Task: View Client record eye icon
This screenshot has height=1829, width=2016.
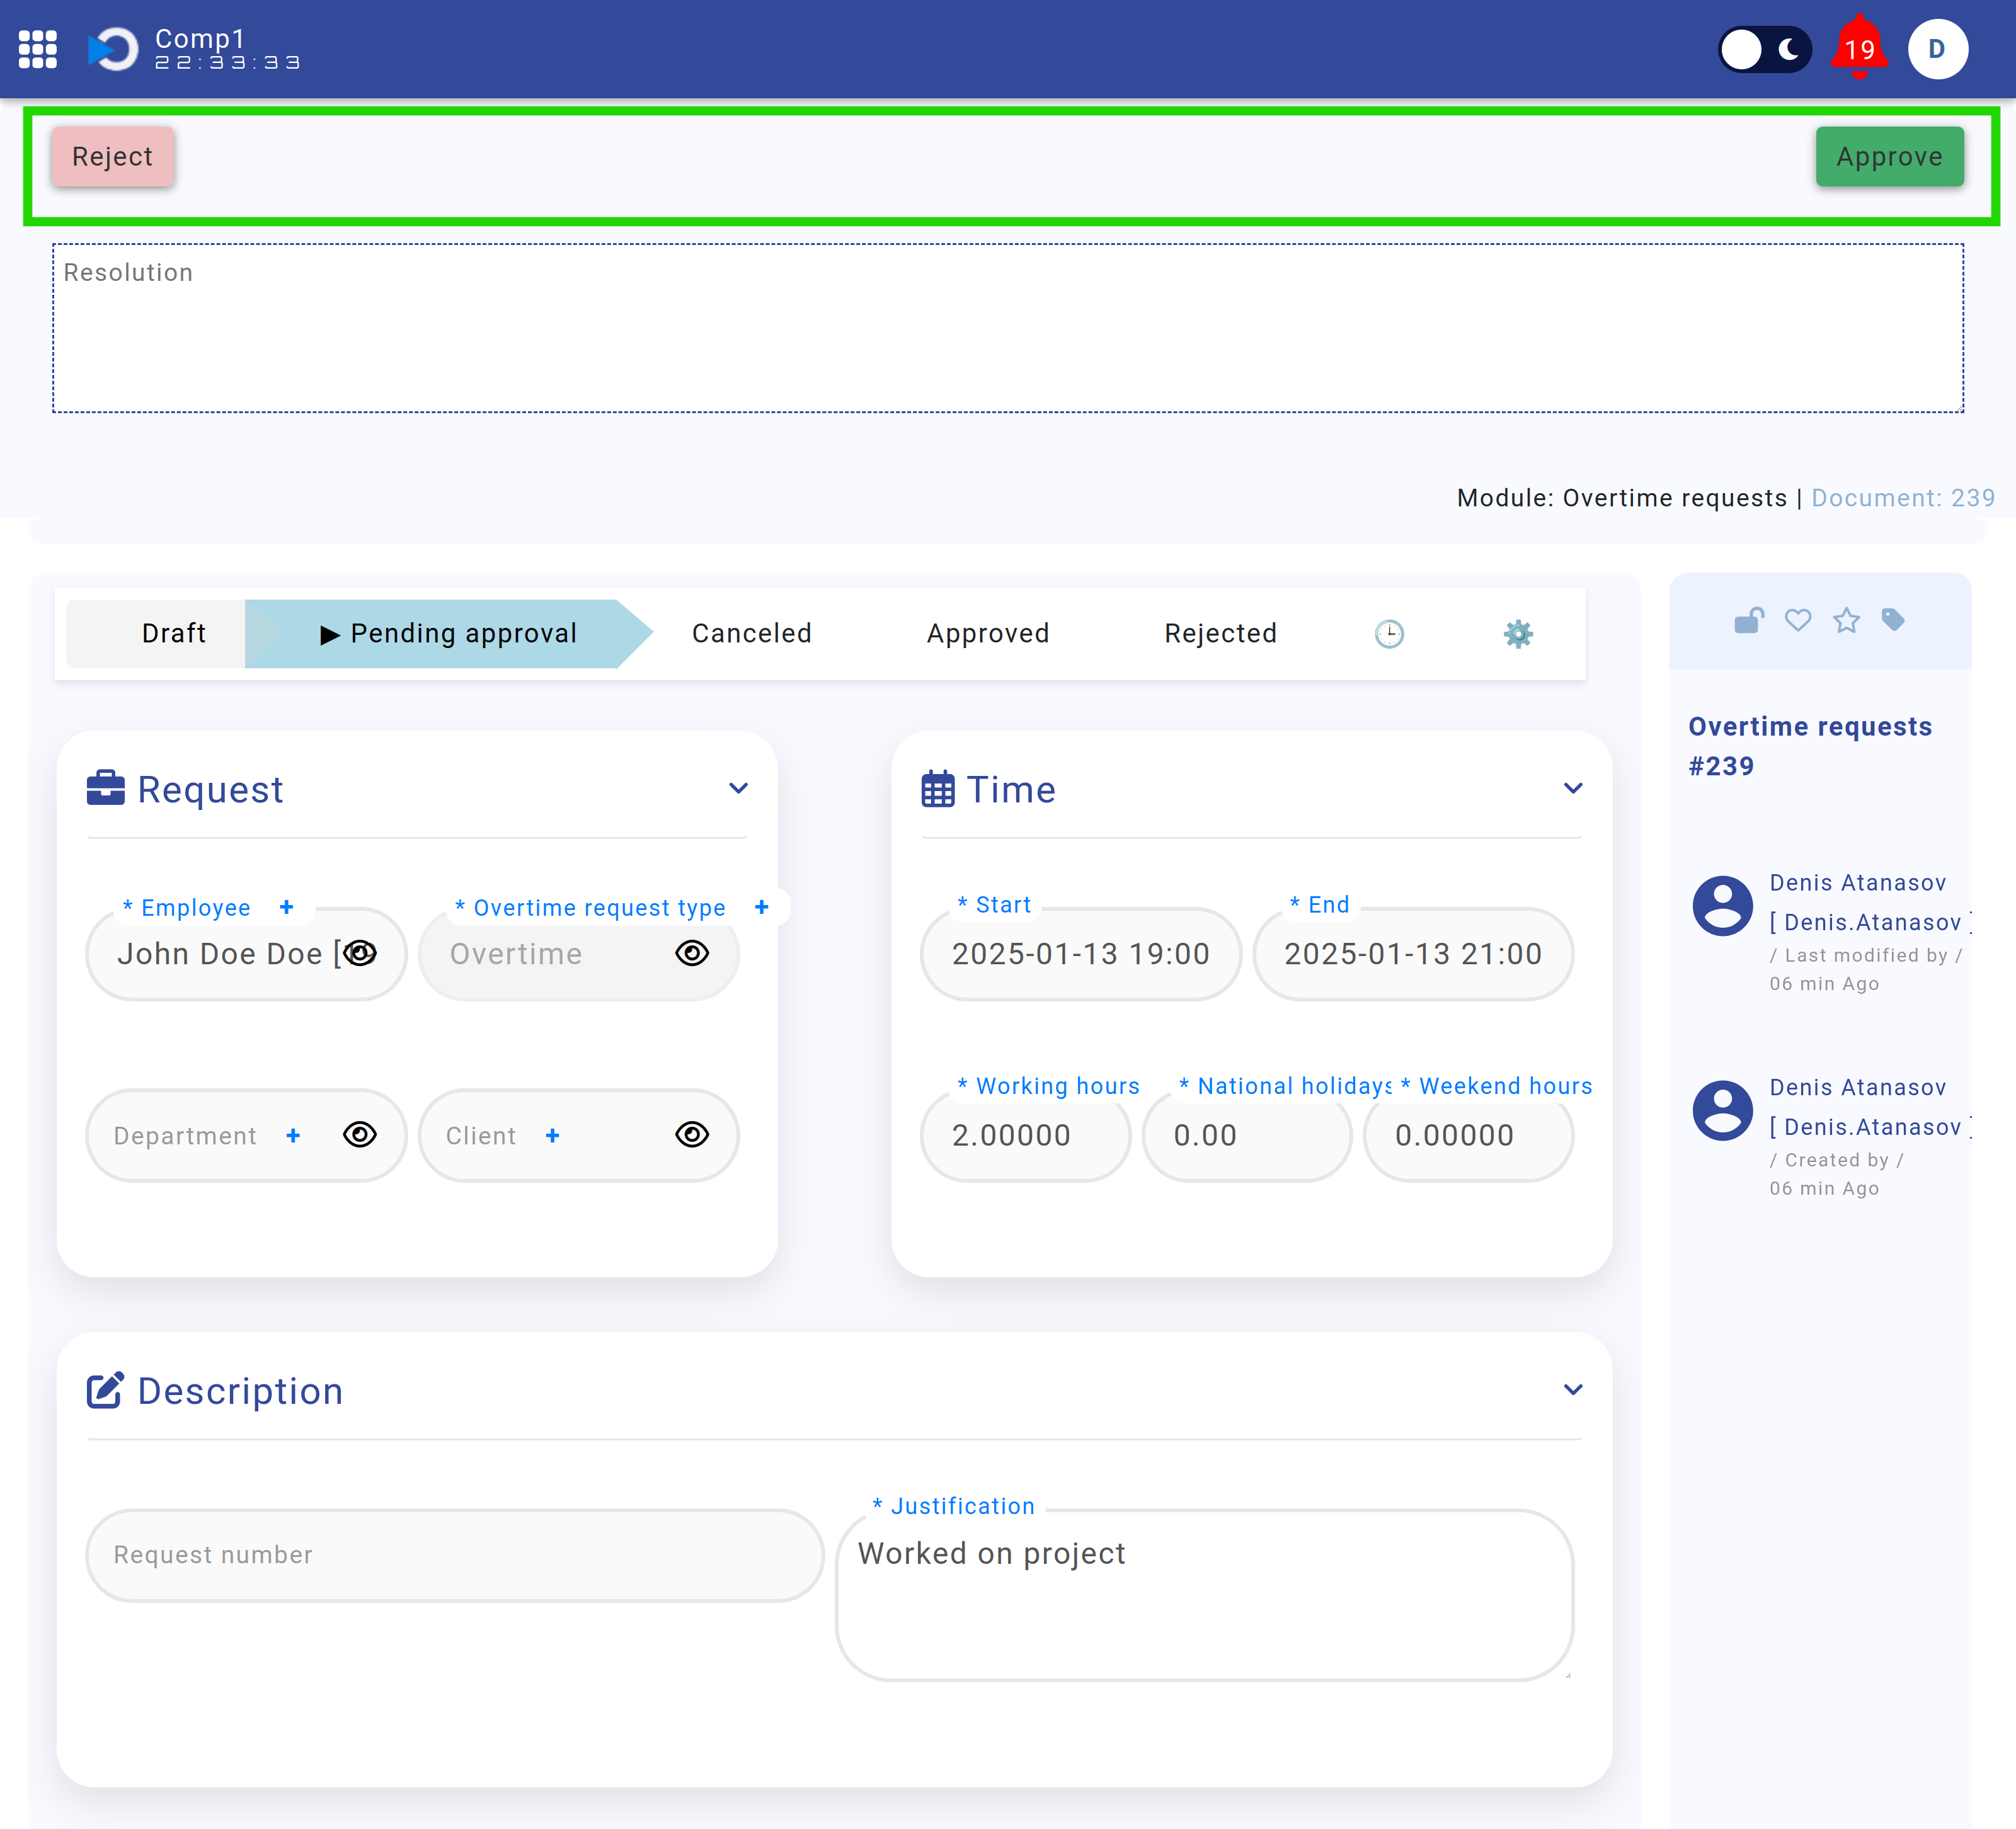Action: [x=692, y=1136]
